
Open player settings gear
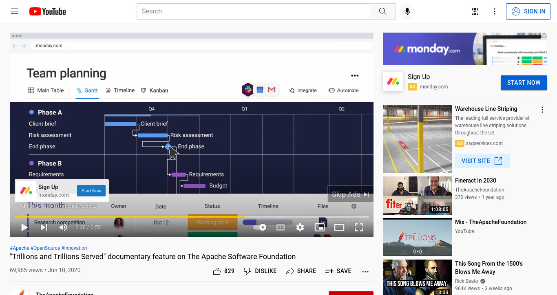[x=300, y=227]
